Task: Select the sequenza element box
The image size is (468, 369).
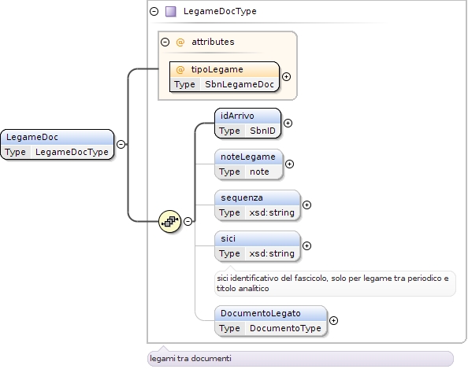Action: click(x=258, y=205)
